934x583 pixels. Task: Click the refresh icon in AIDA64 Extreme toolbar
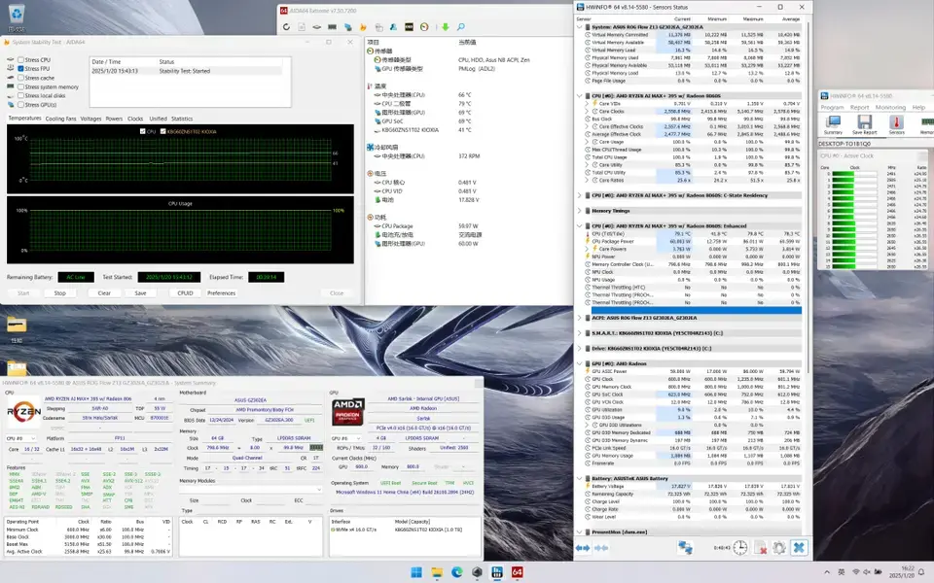tap(286, 27)
